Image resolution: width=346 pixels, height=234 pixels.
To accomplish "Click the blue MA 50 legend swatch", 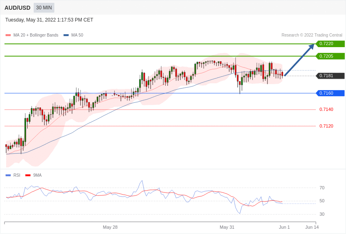I will coord(66,35).
